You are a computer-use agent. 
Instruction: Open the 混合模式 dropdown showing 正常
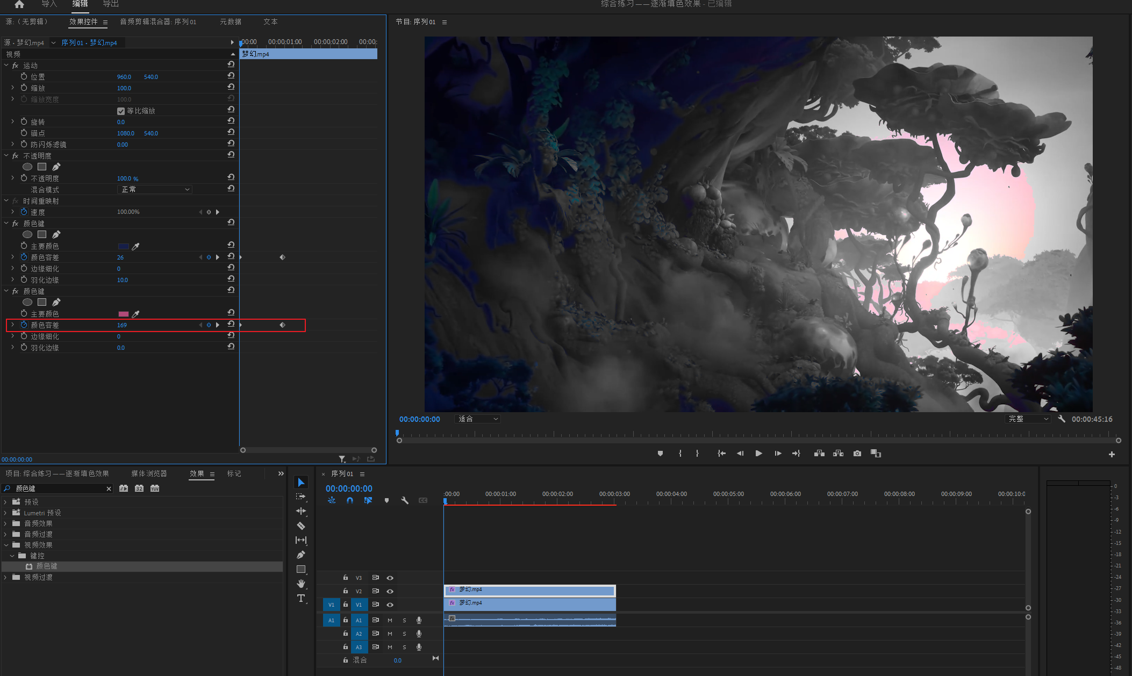pos(155,189)
